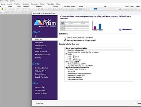141x107 pixels.
Task: Choose Multiple variables table type
Action: click(x=43, y=55)
